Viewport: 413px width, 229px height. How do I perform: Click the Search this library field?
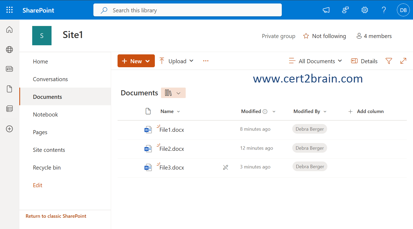coord(188,10)
